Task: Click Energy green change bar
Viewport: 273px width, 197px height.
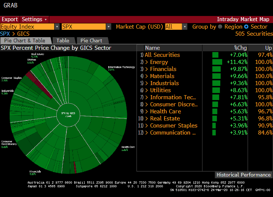Action: click(x=217, y=62)
